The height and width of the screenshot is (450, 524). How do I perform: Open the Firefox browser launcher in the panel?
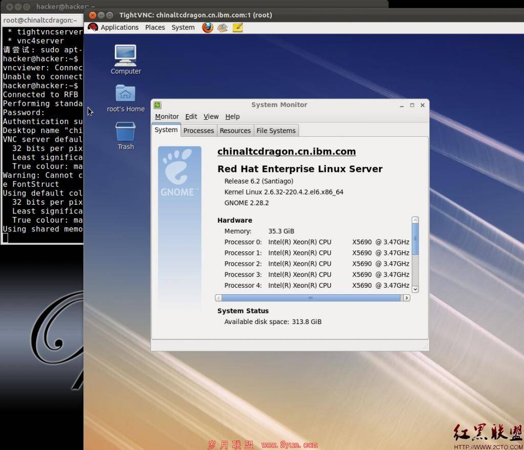tap(208, 28)
